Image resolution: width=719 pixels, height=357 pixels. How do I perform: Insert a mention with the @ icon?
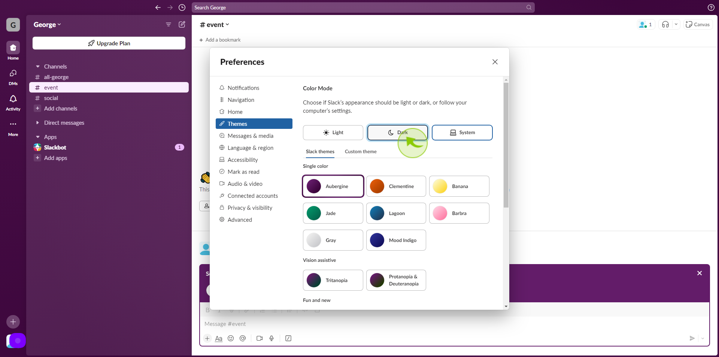click(x=243, y=338)
